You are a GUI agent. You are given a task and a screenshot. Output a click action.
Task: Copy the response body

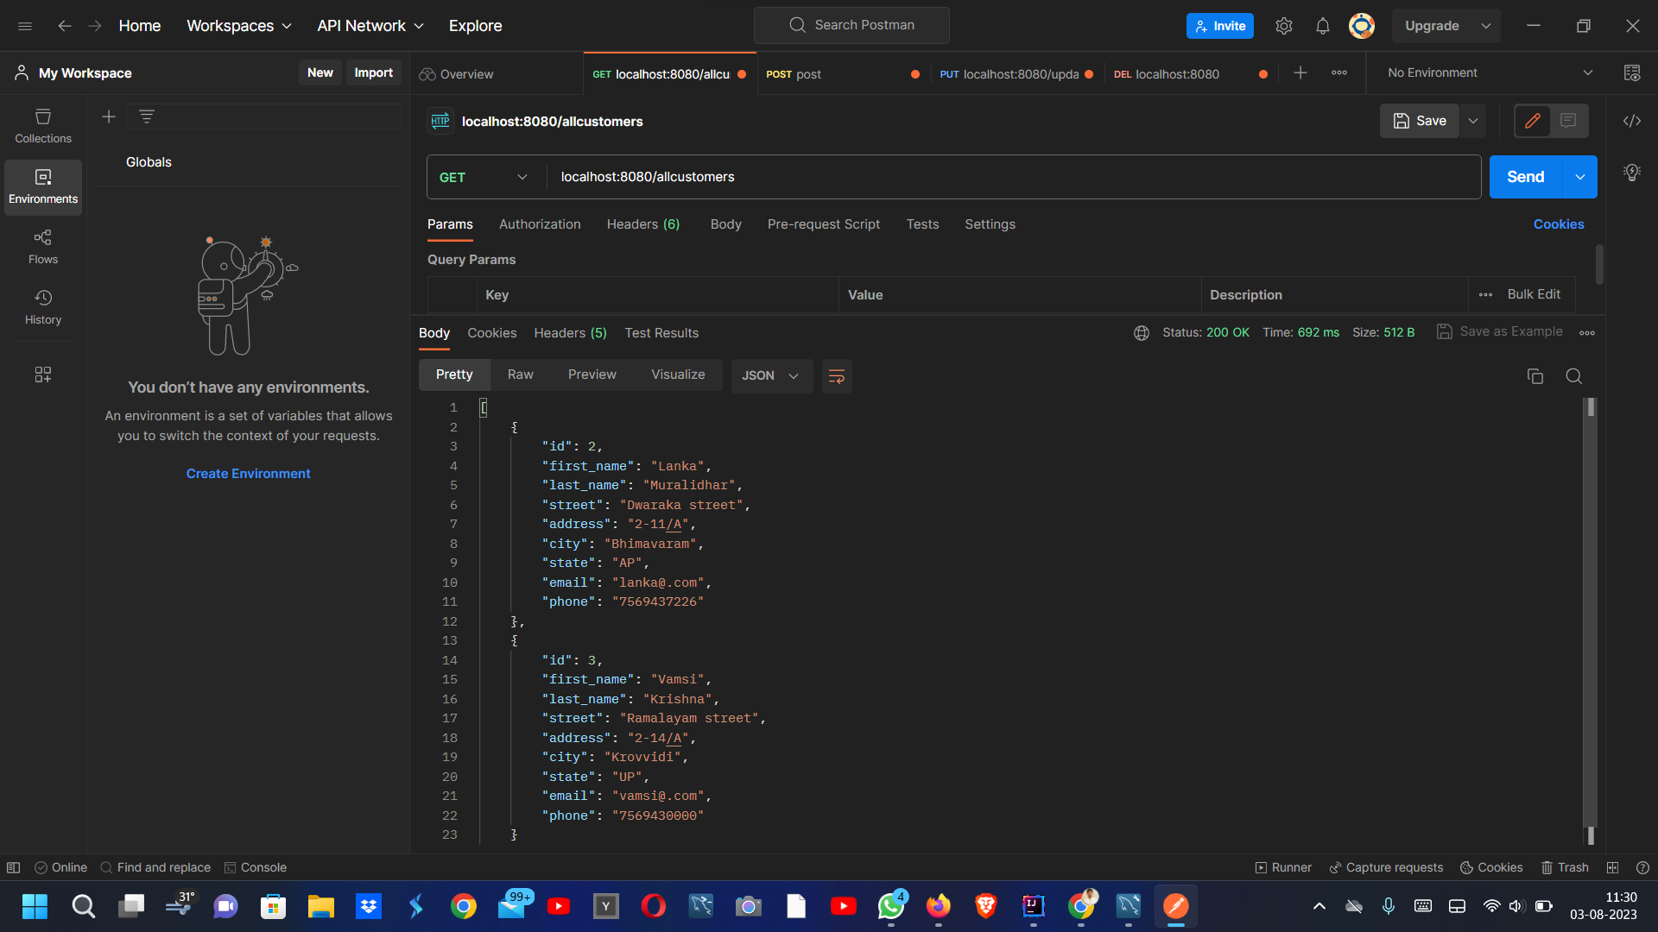[x=1535, y=376]
